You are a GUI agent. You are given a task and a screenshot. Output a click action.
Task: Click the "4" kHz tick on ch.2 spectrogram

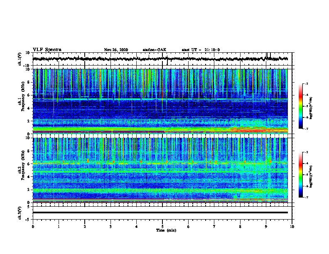(29, 177)
